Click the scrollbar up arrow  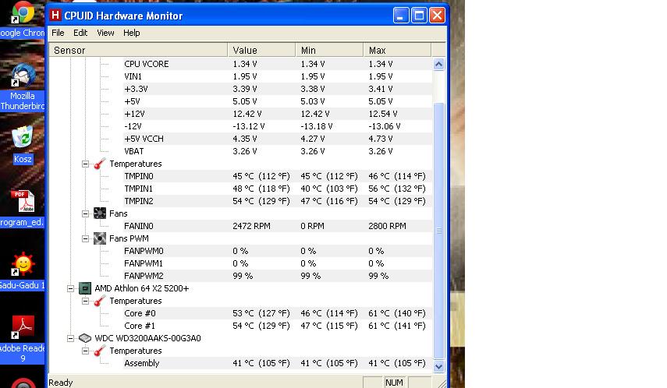point(438,64)
